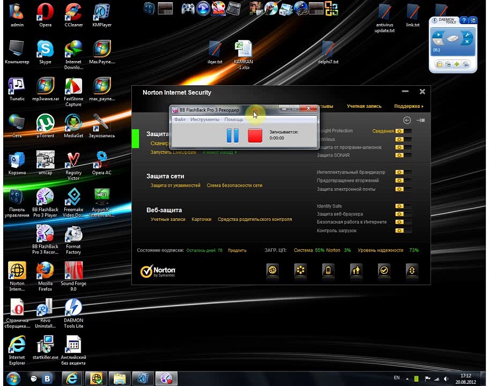Click the file explorer folder taskbar icon
Viewport: 489px width, 386px height.
[x=120, y=378]
